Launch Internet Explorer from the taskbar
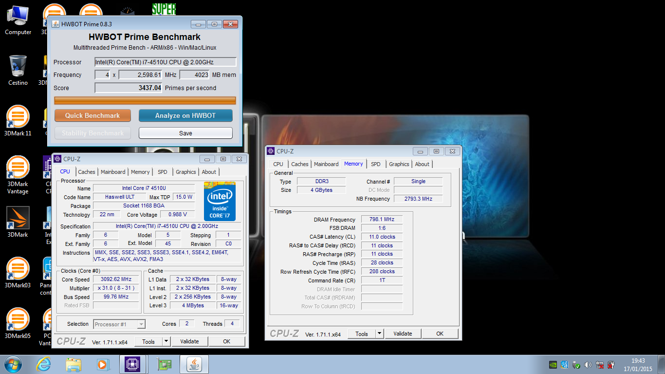The height and width of the screenshot is (374, 665). pyautogui.click(x=44, y=364)
